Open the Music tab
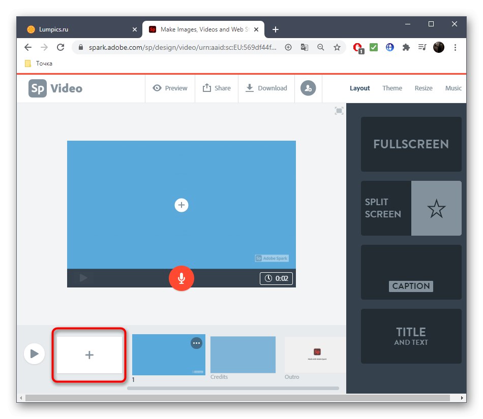This screenshot has height=419, width=483. pyautogui.click(x=453, y=88)
